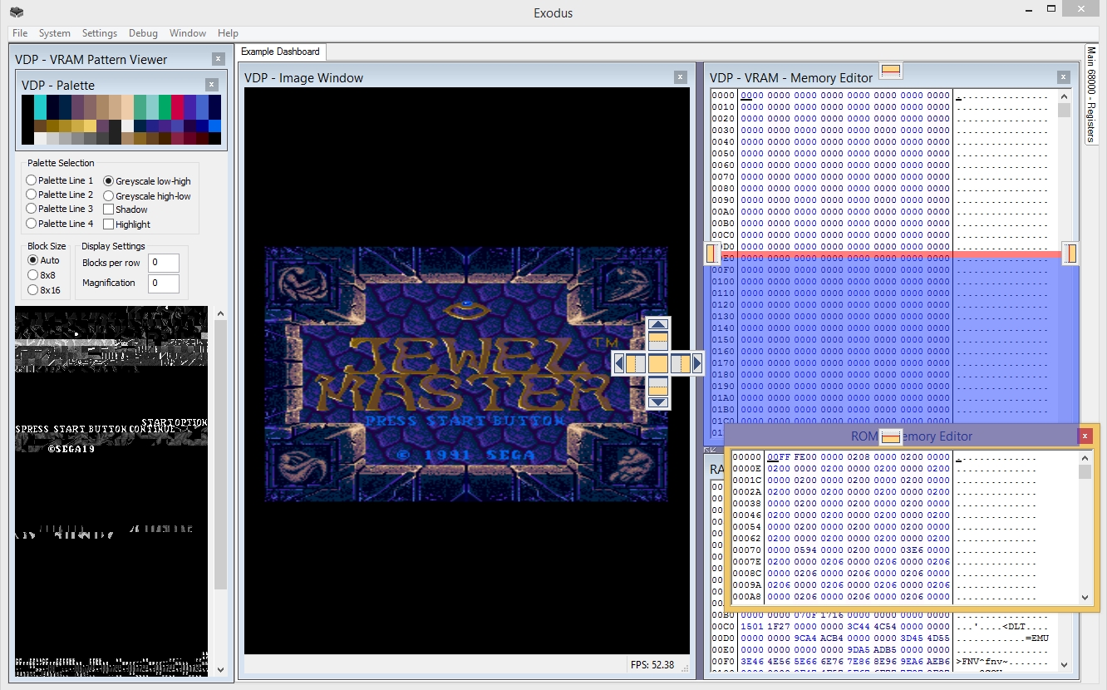
Task: Click the up arrow at top of docking cross
Action: coord(658,325)
